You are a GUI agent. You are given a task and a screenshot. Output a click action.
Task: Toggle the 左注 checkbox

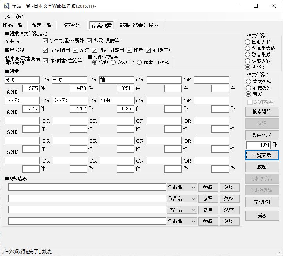click(75, 50)
